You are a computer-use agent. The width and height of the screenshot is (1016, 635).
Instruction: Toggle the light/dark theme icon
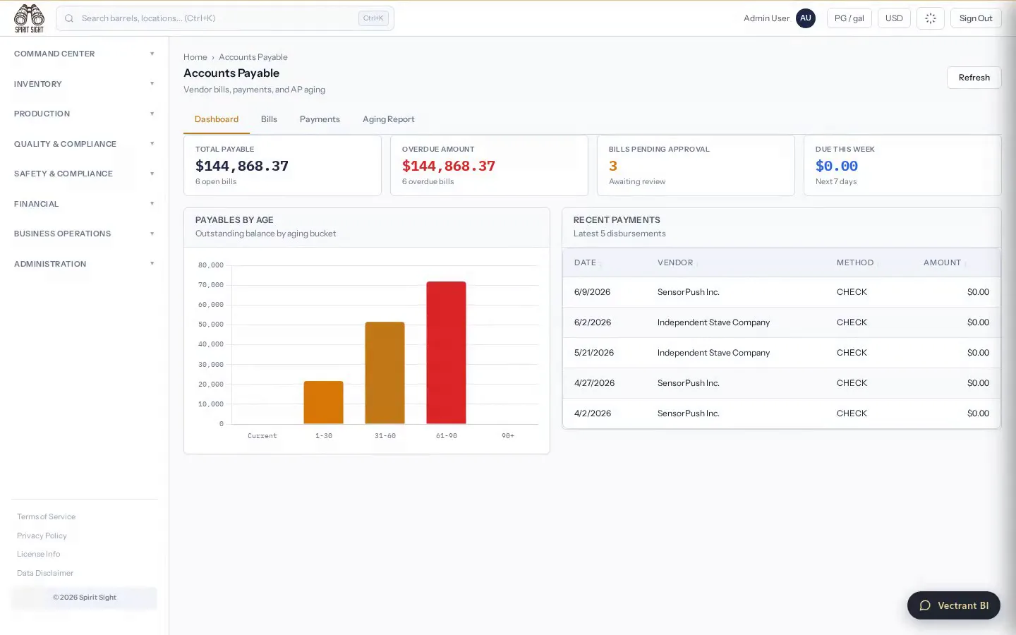pos(930,18)
